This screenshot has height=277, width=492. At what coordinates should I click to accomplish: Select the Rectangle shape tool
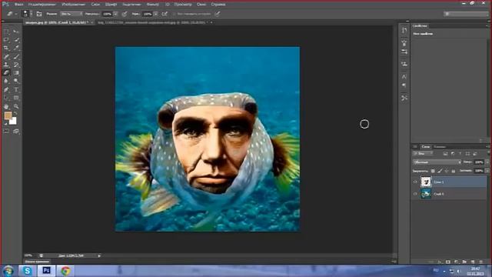point(16,98)
